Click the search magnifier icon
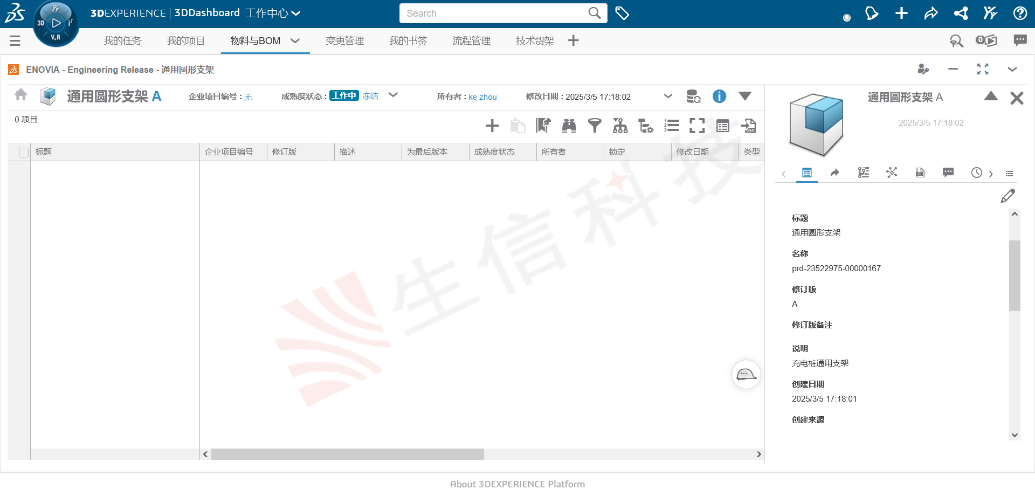This screenshot has width=1035, height=496. point(594,13)
